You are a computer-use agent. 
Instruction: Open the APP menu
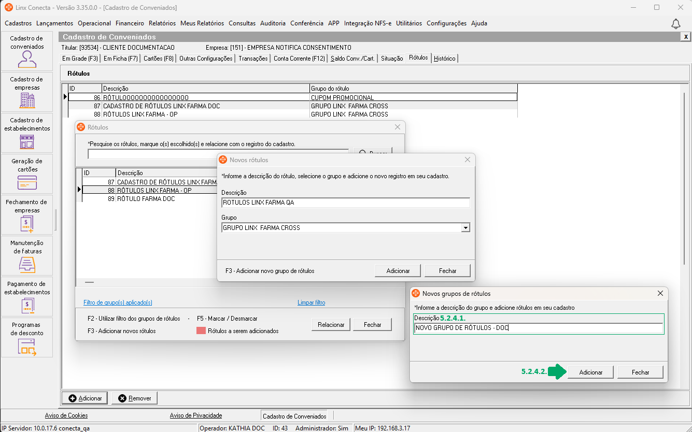334,23
